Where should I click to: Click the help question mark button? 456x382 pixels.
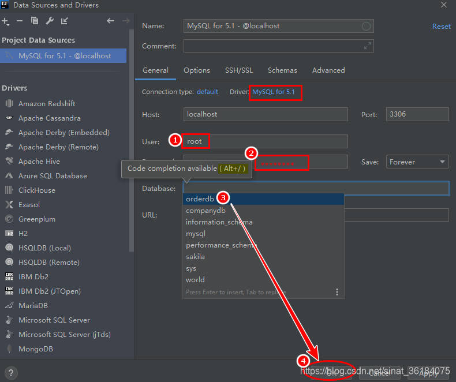point(11,373)
